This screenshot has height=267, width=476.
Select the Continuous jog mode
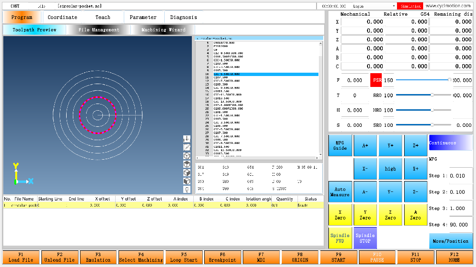coord(450,143)
